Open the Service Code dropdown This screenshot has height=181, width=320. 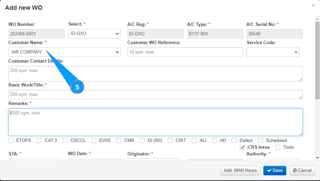pos(273,52)
